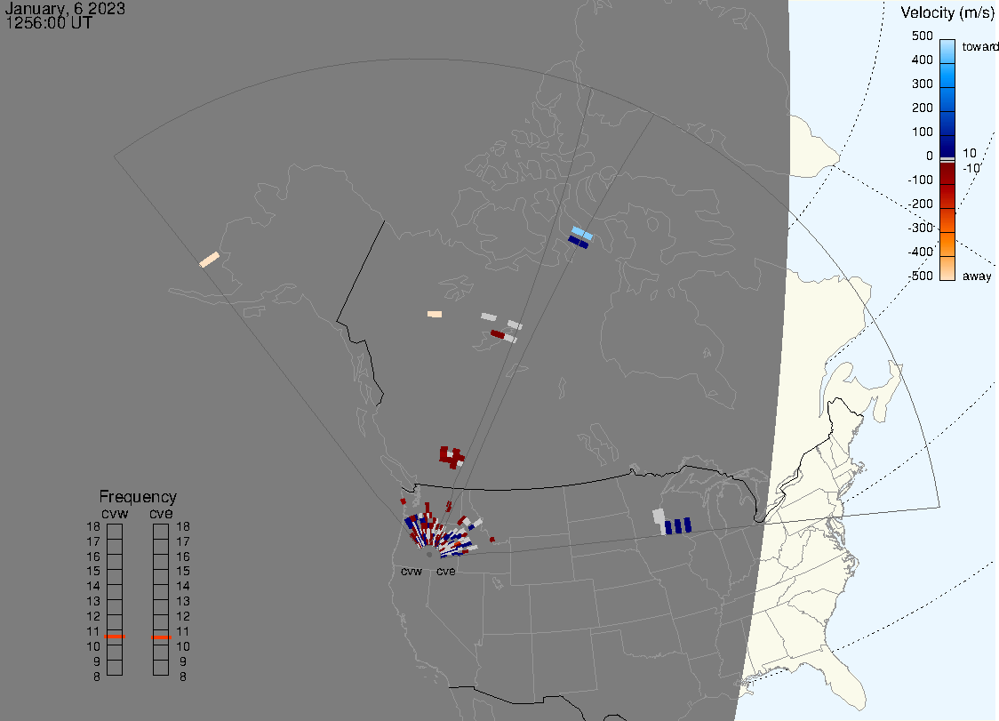The width and height of the screenshot is (999, 721).
Task: Click the '500' velocity scale label
Action: tap(922, 36)
